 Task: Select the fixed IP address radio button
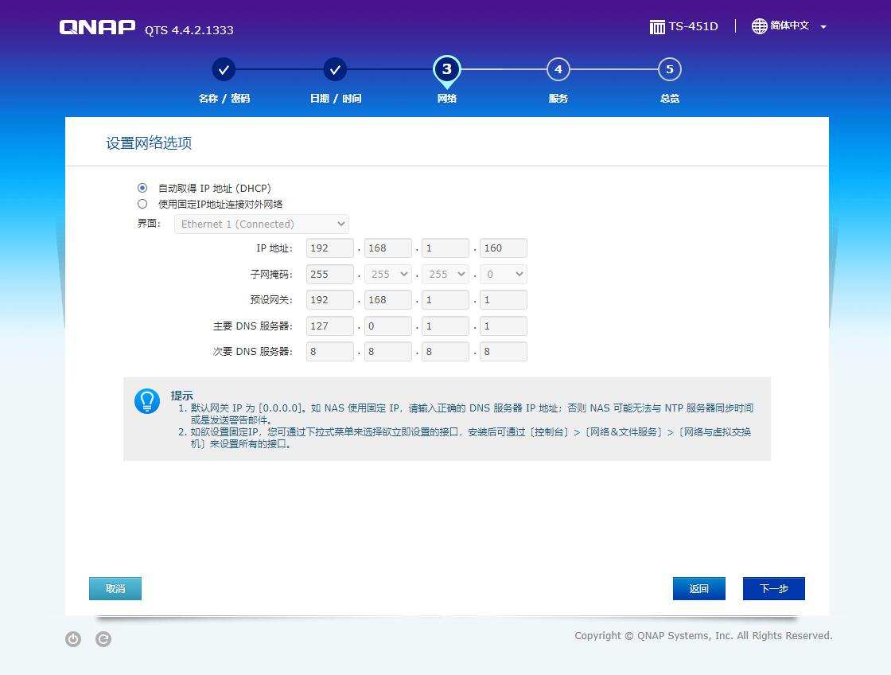point(142,204)
